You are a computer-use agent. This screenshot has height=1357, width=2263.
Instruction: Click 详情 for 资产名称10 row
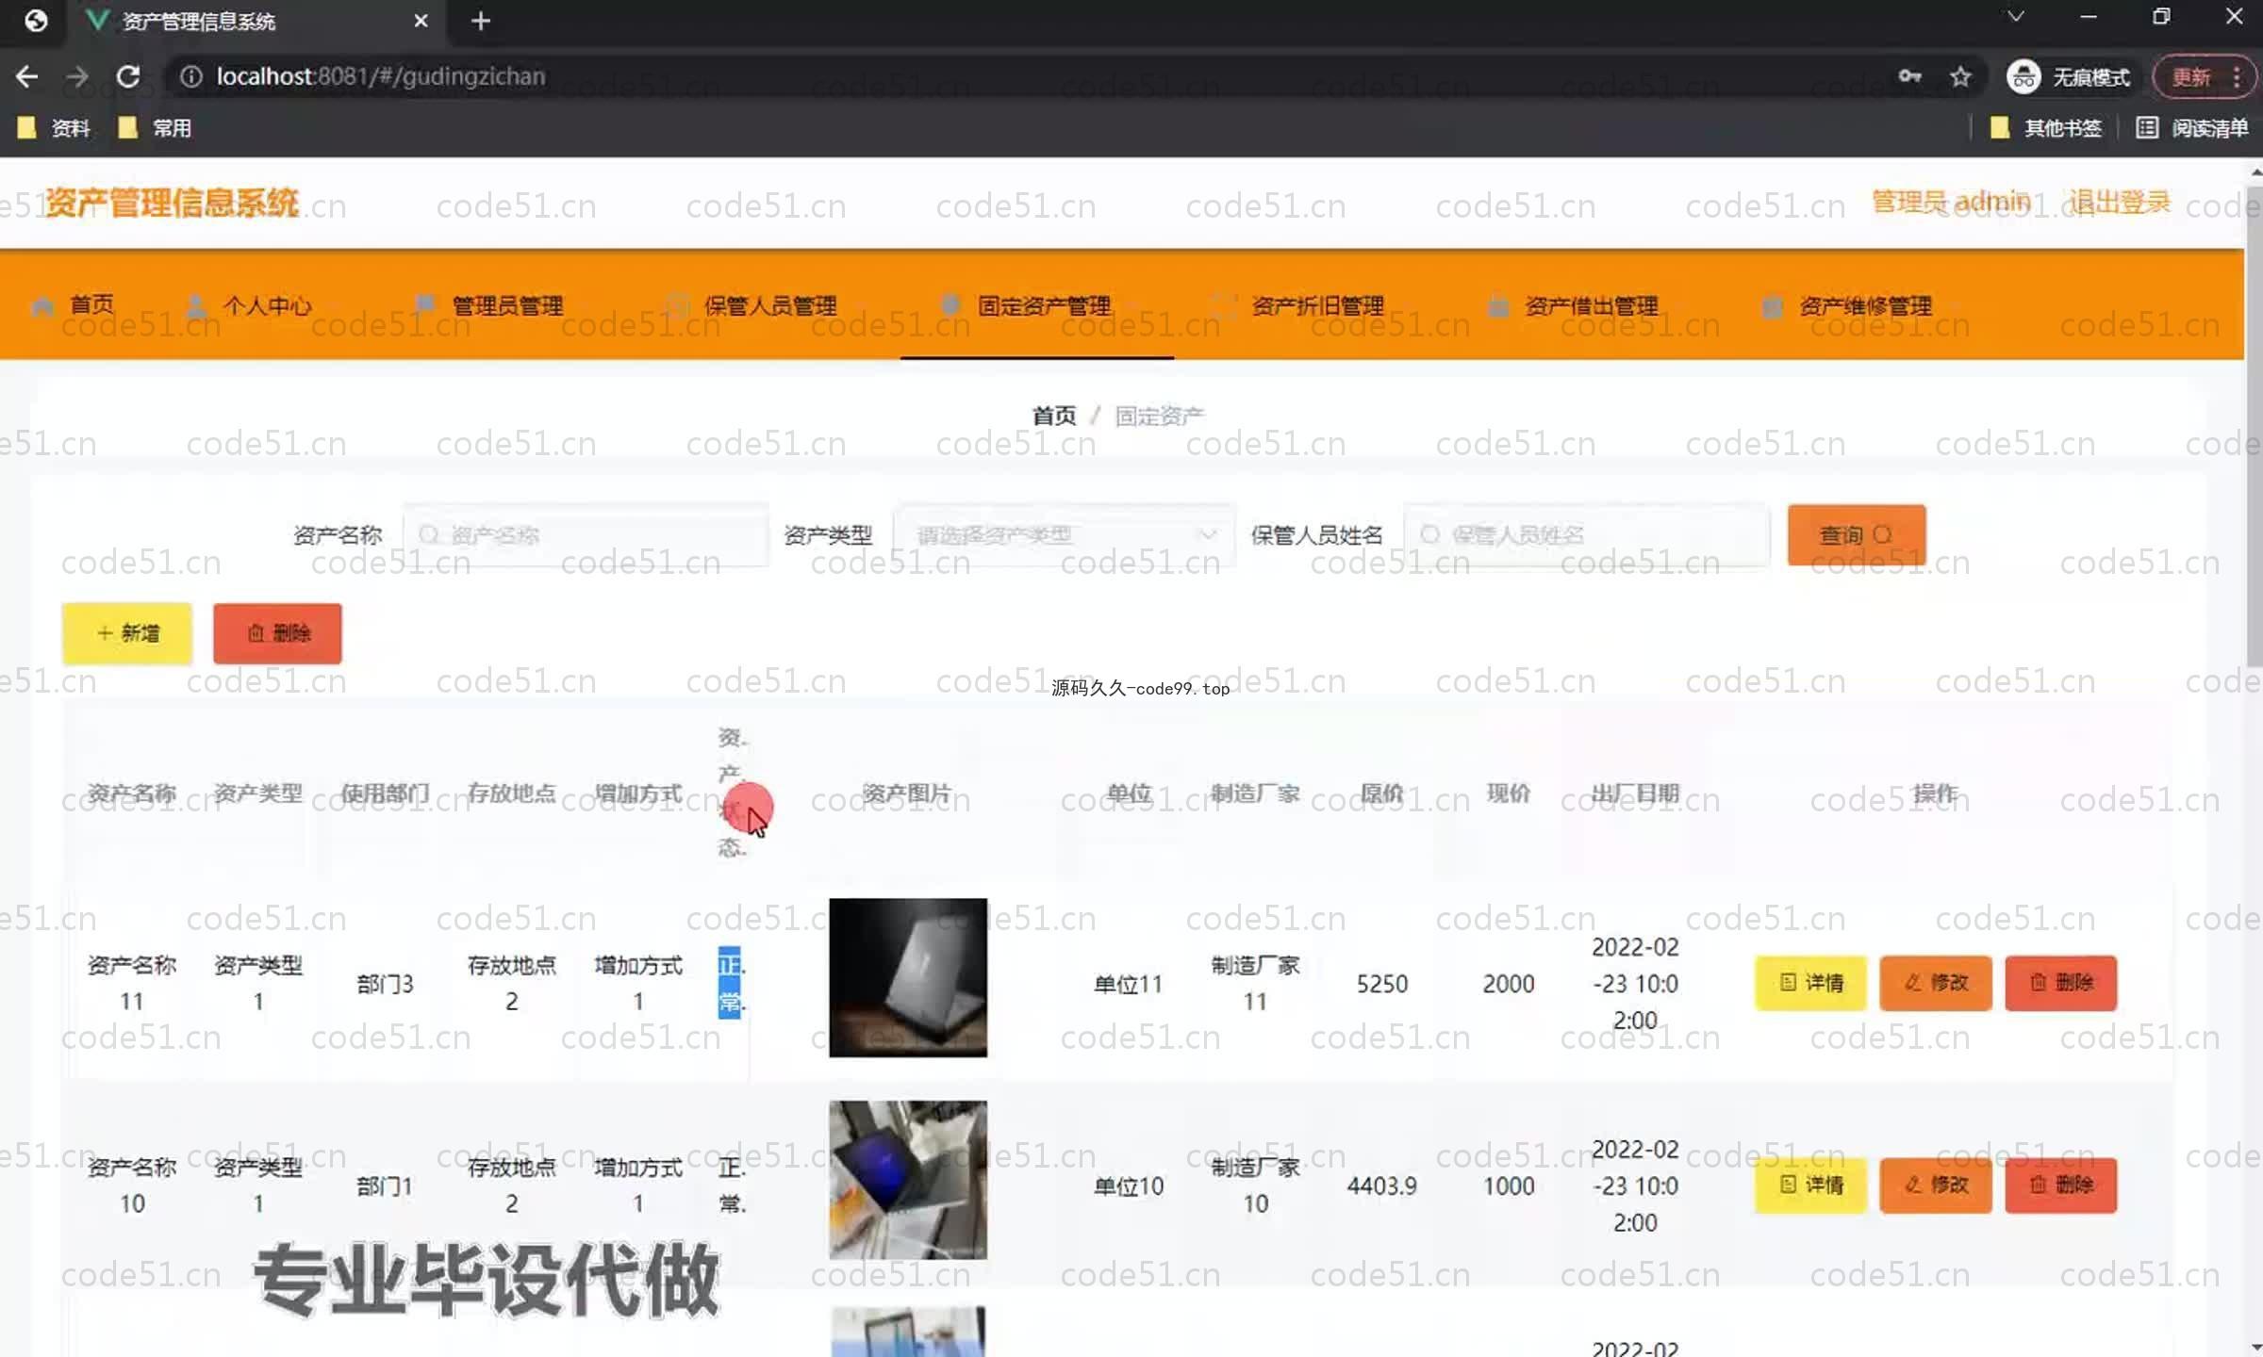coord(1809,1185)
